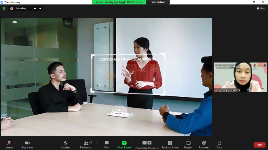Viewport: 268px width, 150px height.
Task: Pause recording from top-left indicator
Action: click(35, 8)
